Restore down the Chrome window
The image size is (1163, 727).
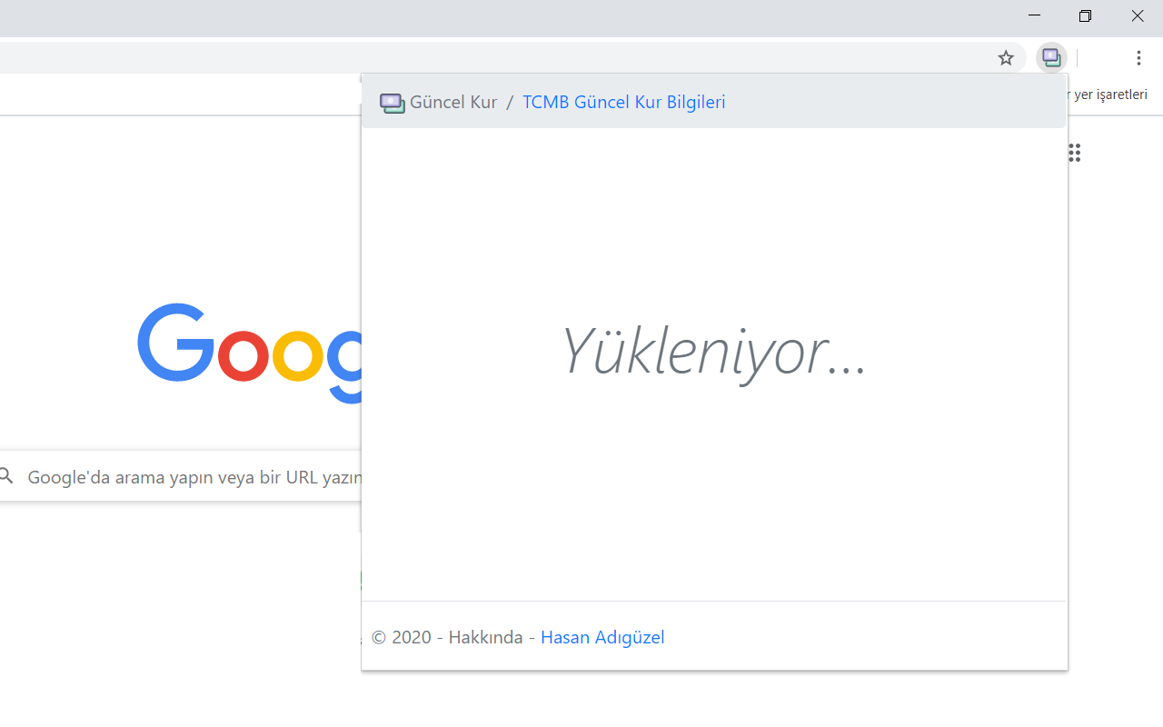coord(1085,15)
